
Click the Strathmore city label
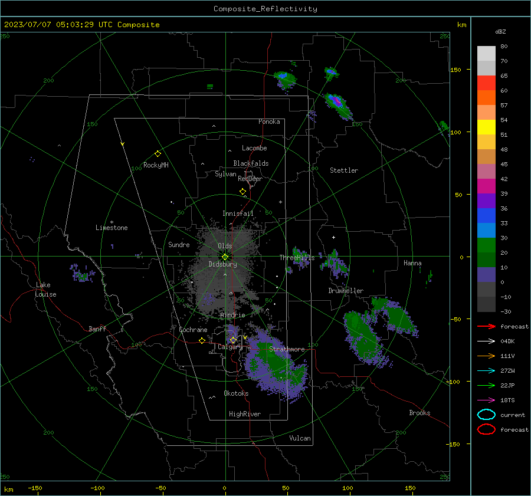(287, 349)
